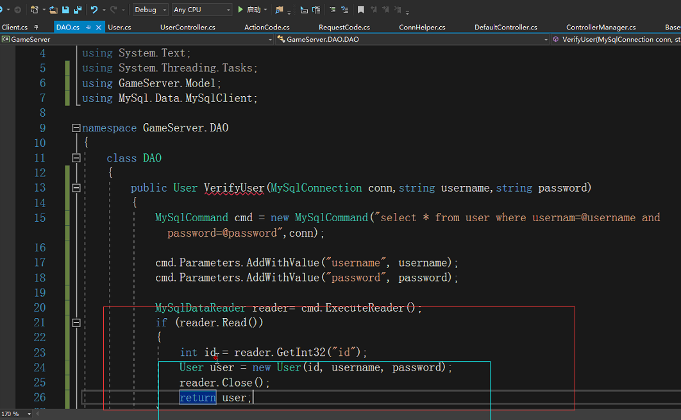The width and height of the screenshot is (681, 420).
Task: Switch to the ConnHelper.cs tab
Action: 422,27
